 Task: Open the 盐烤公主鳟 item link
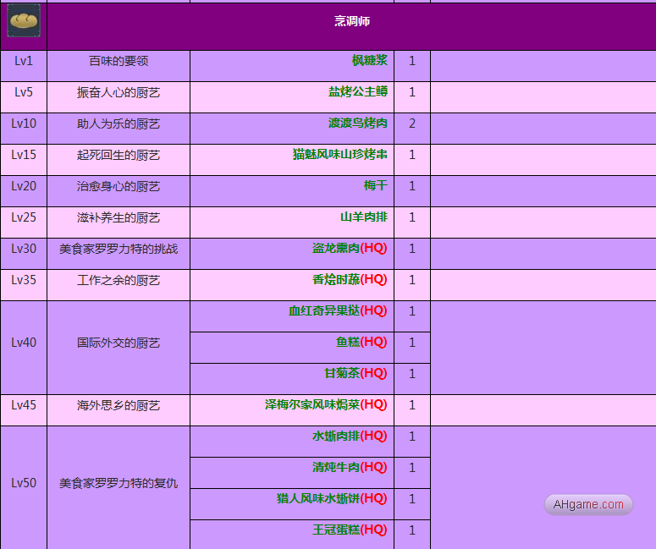pos(357,92)
